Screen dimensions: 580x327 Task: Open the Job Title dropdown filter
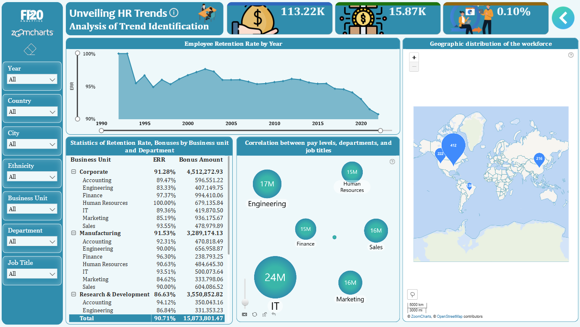[x=32, y=274]
